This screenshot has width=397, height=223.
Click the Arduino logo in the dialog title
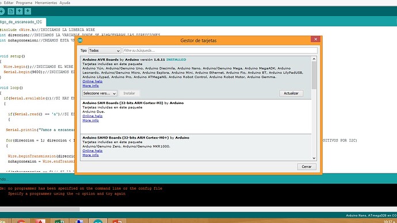tap(80, 40)
